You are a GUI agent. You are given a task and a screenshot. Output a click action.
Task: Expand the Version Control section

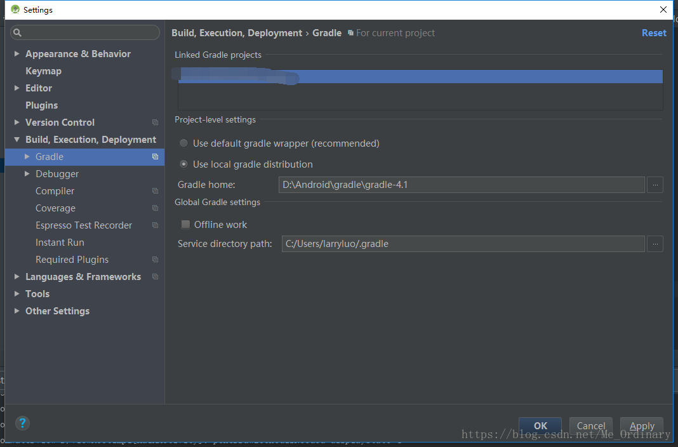pos(17,123)
